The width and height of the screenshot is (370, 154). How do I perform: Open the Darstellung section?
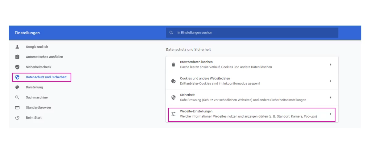(34, 87)
